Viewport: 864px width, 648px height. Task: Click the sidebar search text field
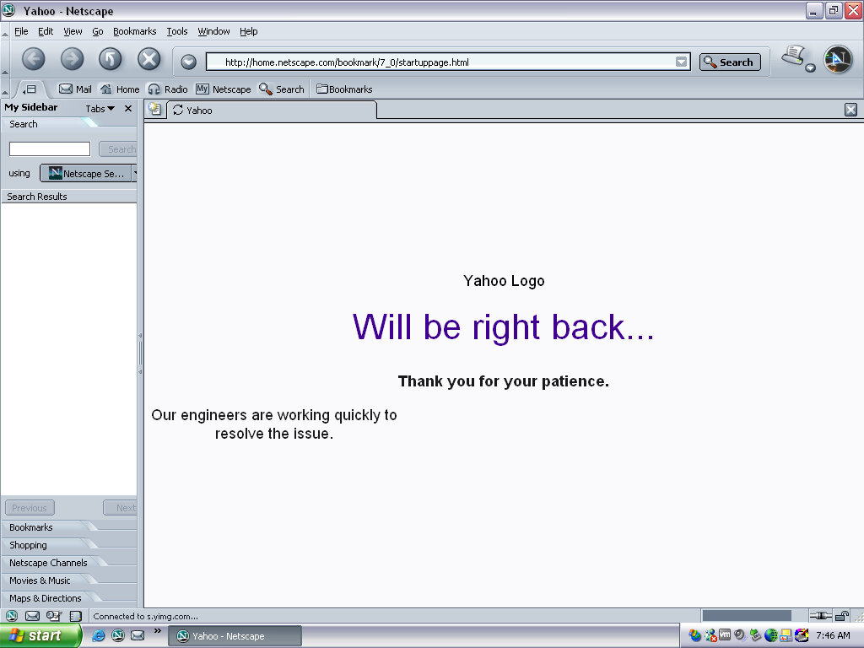(50, 149)
